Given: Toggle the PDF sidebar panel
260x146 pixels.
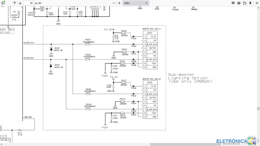Looking at the screenshot, I should click(3, 3).
